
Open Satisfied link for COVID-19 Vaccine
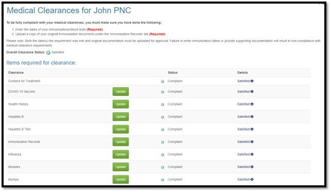tap(244, 92)
